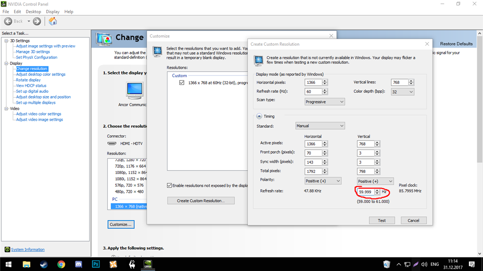Open Windows Start button
The image size is (483, 271).
click(8, 264)
